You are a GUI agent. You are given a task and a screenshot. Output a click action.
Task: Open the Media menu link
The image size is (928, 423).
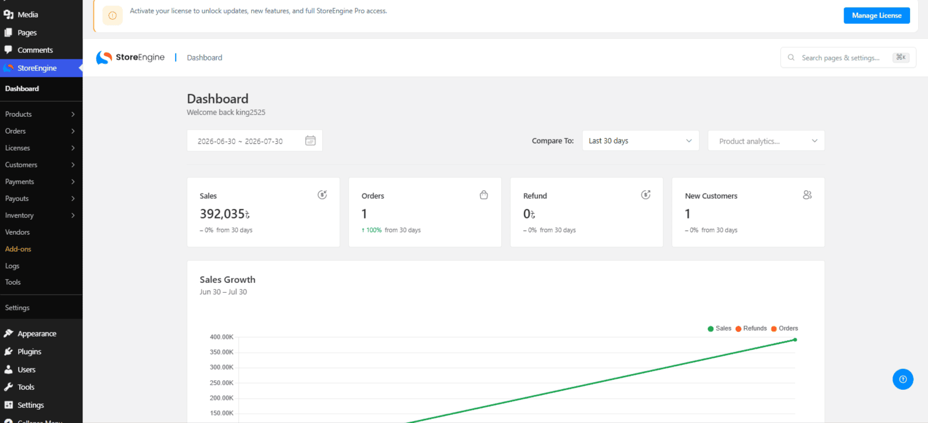click(x=27, y=15)
